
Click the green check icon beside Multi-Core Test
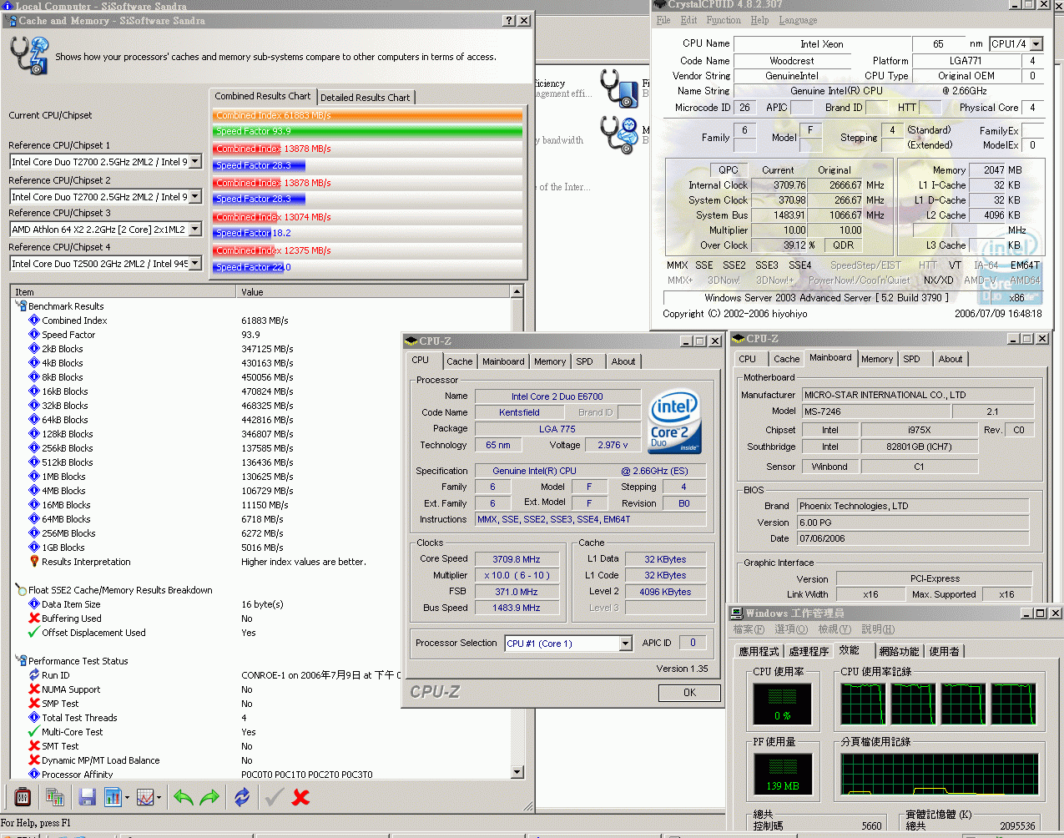tap(34, 732)
